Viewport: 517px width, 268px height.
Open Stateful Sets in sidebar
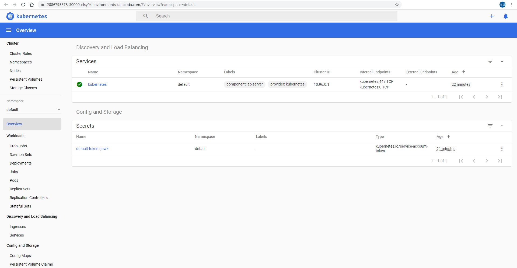(20, 206)
